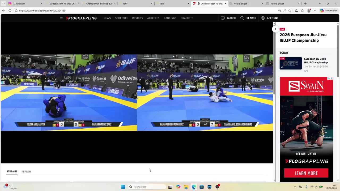The width and height of the screenshot is (340, 191).
Task: Click Learn More on the Swain ad
Action: 306,173
